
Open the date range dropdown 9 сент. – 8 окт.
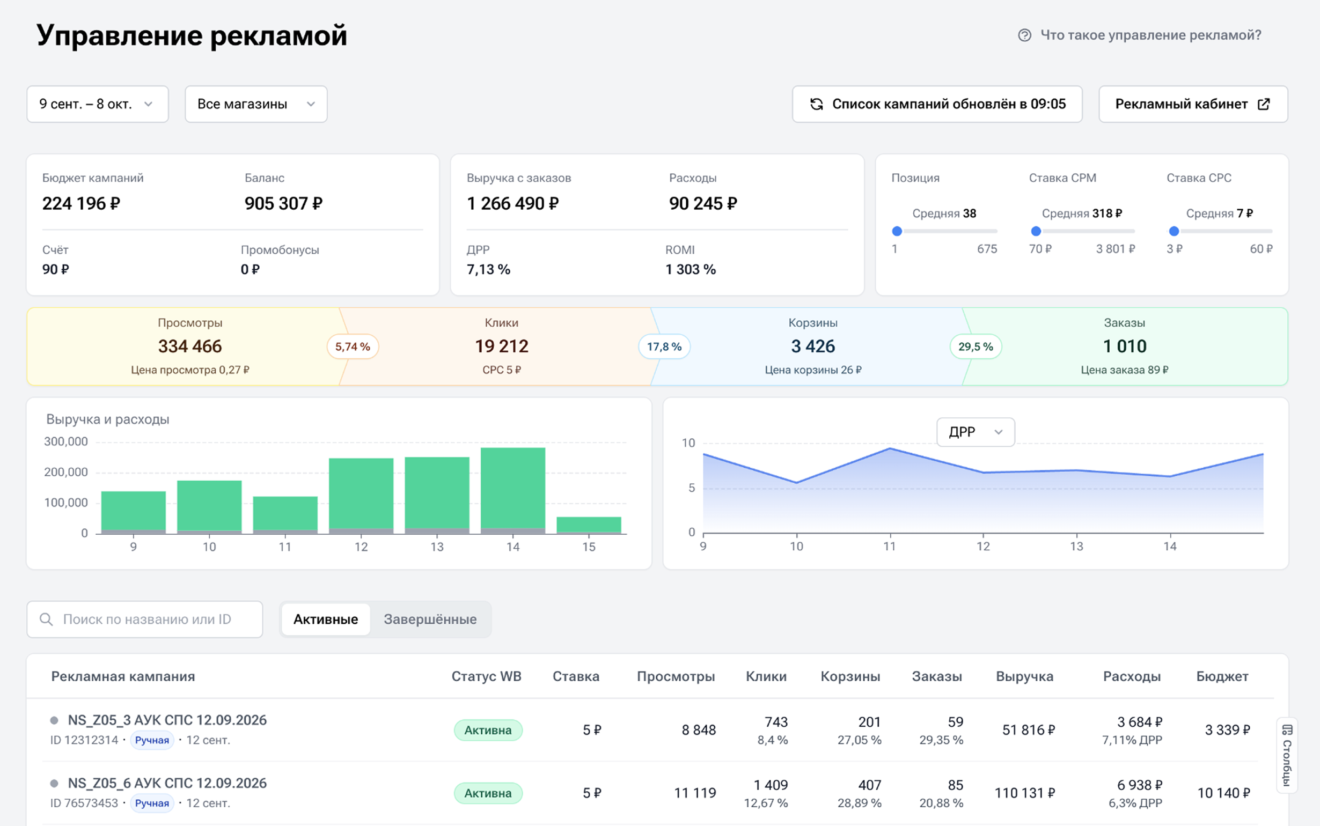(x=98, y=105)
